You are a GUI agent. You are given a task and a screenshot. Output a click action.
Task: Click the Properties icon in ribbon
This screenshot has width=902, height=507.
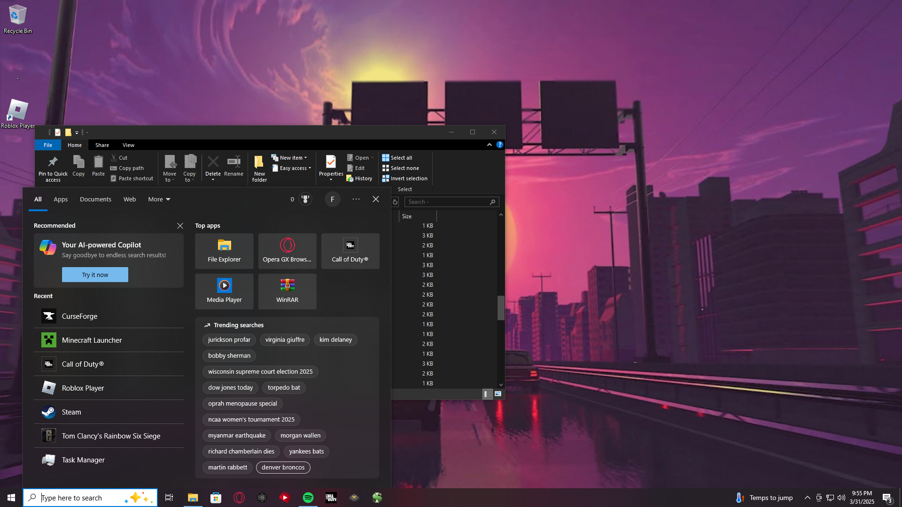pos(331,162)
